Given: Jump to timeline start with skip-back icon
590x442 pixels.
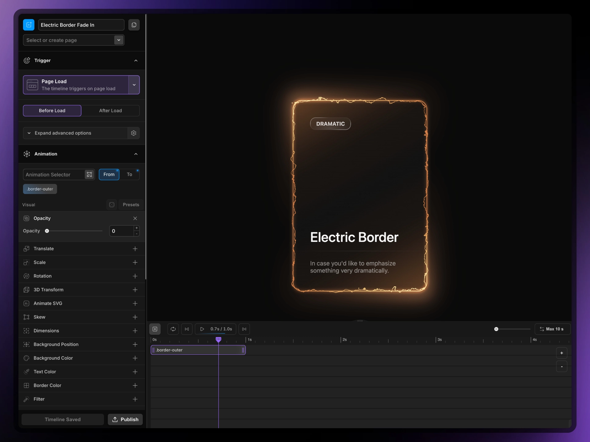Looking at the screenshot, I should 187,329.
